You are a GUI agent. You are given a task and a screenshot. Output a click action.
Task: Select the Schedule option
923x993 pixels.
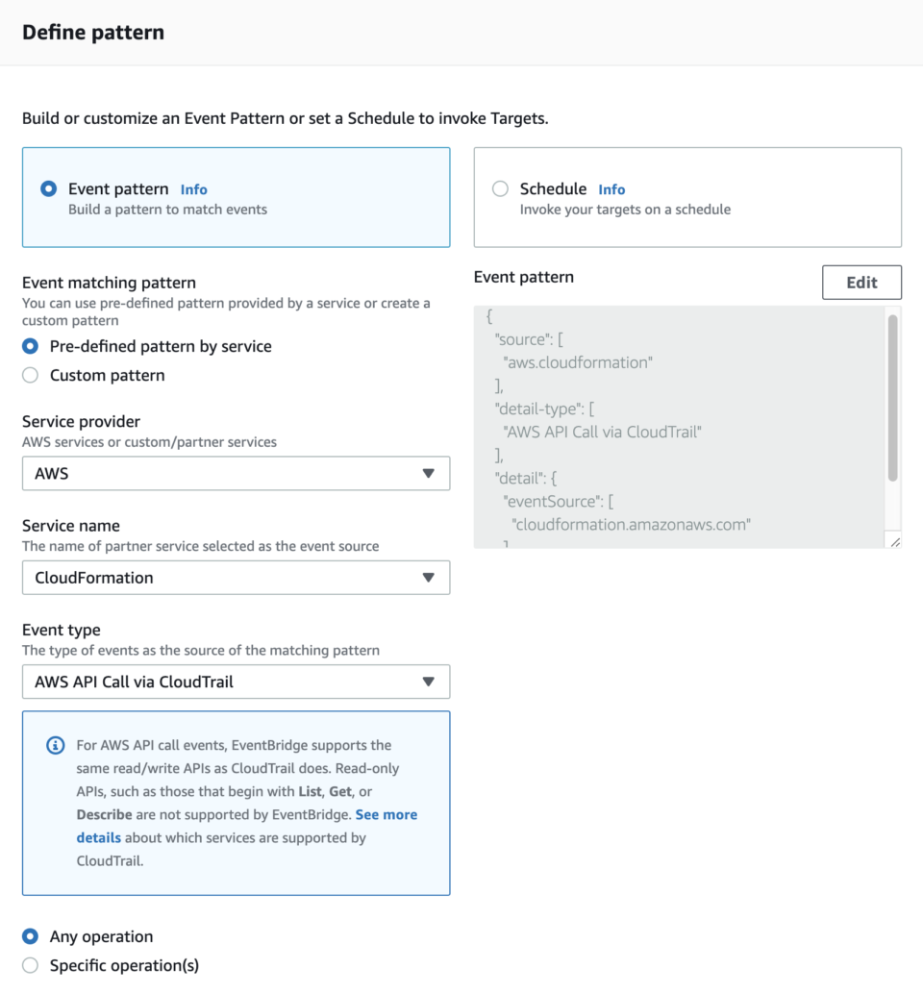(500, 188)
